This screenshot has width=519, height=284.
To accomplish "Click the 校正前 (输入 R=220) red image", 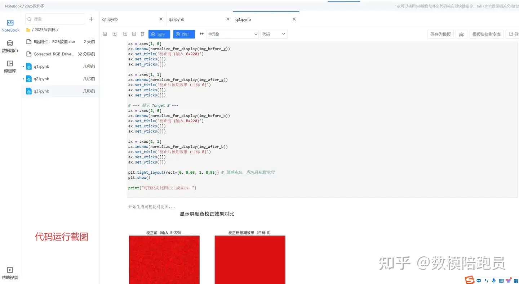I will [x=164, y=260].
